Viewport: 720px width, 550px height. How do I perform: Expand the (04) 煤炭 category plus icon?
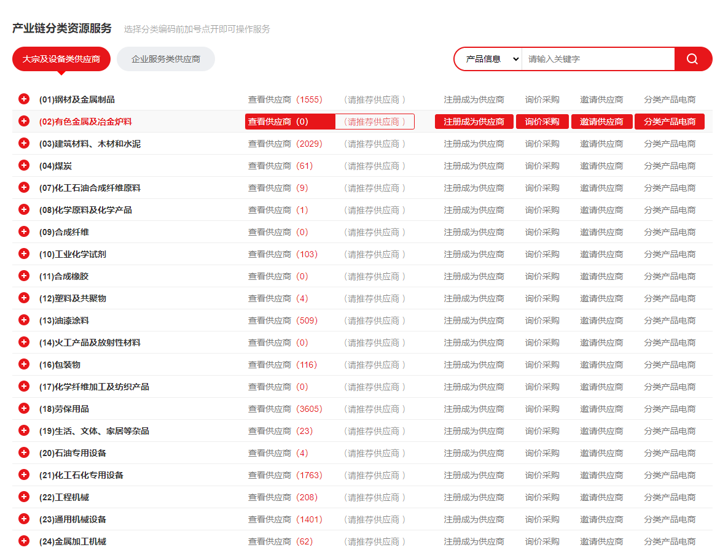(24, 165)
